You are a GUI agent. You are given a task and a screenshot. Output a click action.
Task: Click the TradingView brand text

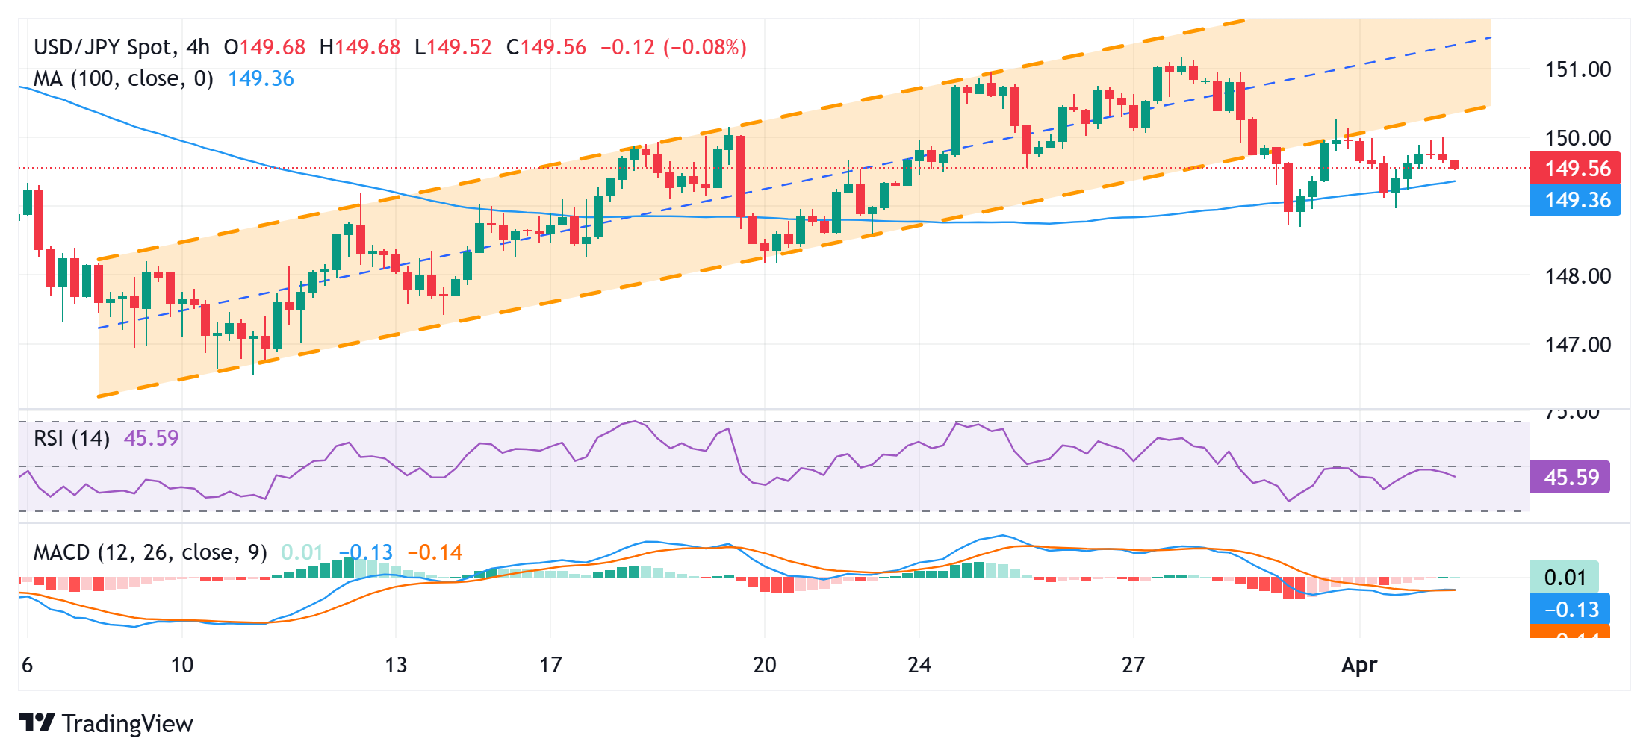tap(127, 724)
